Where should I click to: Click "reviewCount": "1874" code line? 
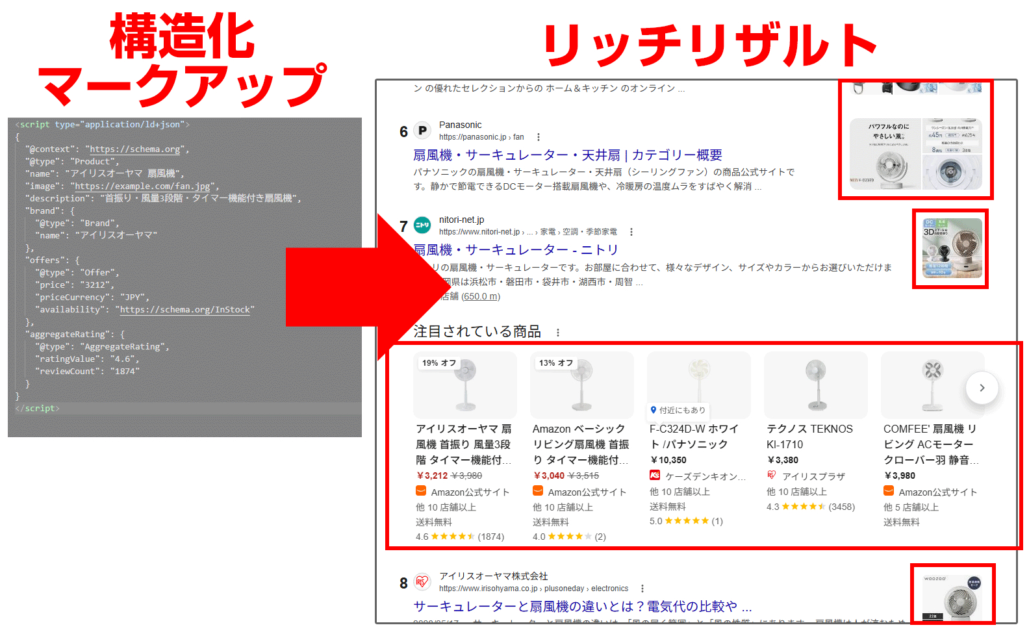tap(88, 372)
